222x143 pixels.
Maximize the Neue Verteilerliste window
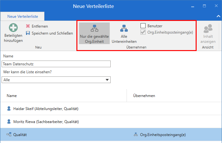click(204, 6)
